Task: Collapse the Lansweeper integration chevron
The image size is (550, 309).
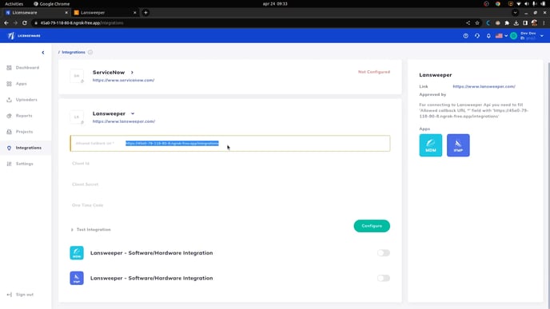Action: click(133, 114)
